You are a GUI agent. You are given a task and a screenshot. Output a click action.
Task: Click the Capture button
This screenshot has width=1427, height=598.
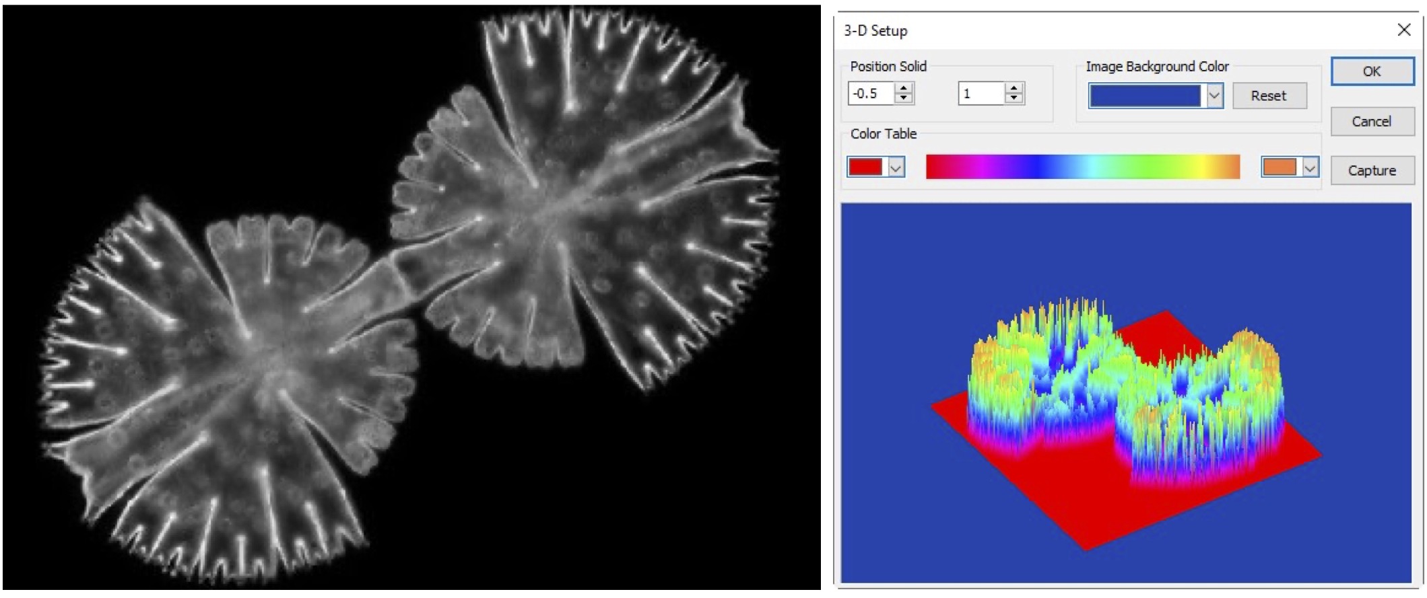click(1372, 171)
